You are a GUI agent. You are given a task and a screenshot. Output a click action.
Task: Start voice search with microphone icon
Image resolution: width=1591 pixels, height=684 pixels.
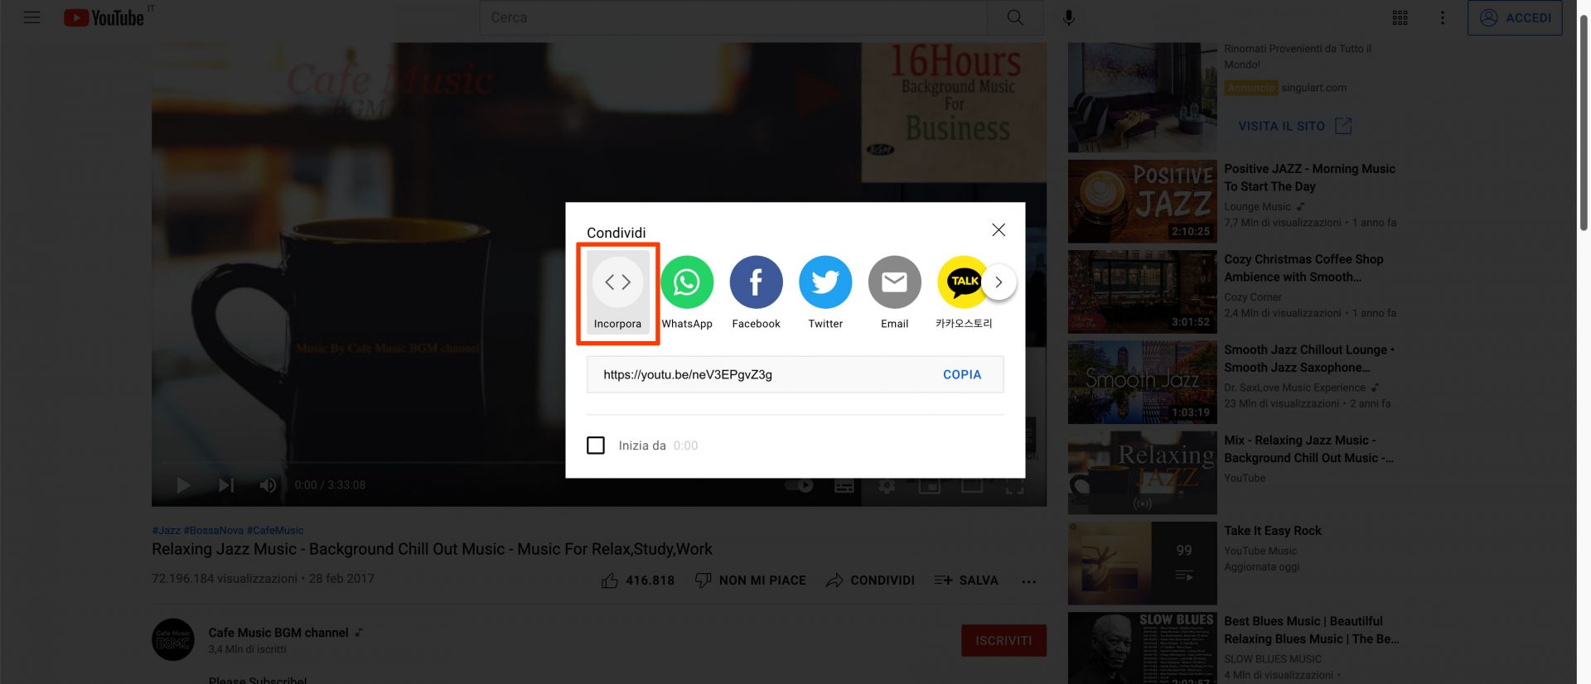pos(1069,17)
